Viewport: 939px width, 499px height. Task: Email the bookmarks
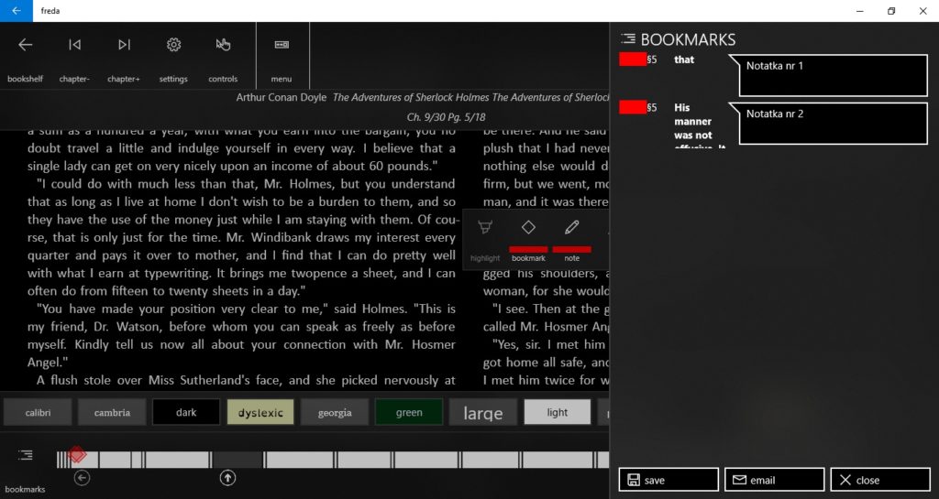point(774,480)
